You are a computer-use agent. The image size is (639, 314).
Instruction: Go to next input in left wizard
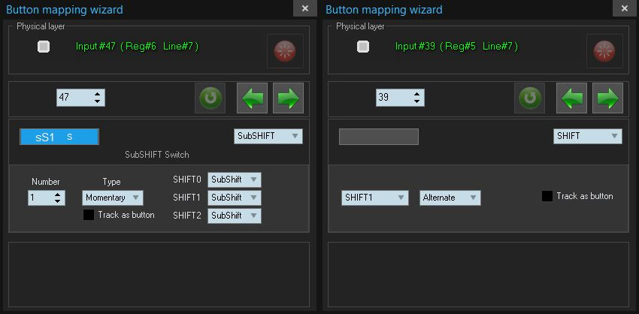[x=288, y=98]
